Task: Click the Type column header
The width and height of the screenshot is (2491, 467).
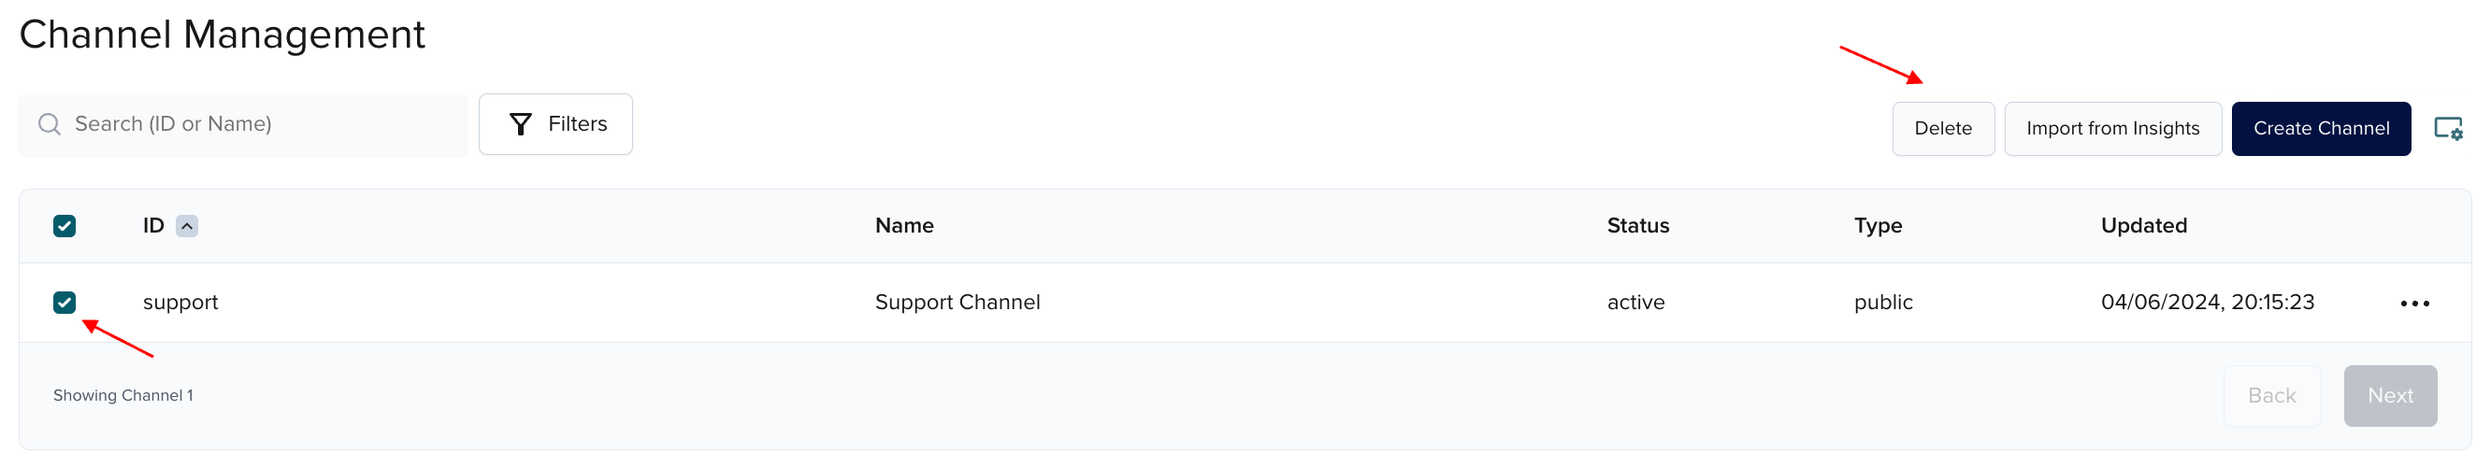Action: [1877, 226]
